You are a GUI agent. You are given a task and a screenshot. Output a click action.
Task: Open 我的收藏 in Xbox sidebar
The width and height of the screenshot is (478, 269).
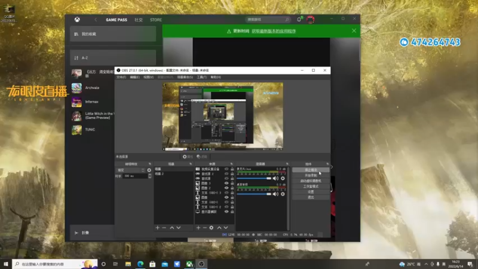113,34
